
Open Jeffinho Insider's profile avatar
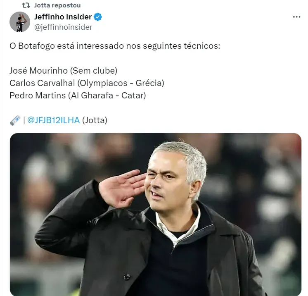point(20,21)
